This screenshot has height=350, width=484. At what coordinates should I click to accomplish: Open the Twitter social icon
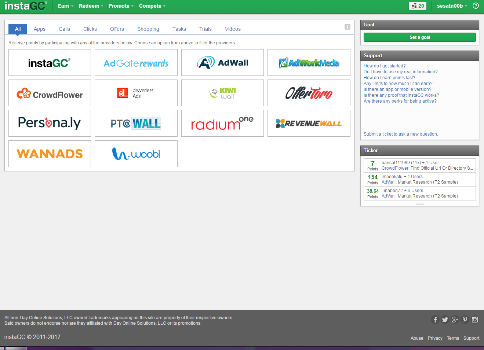[445, 320]
